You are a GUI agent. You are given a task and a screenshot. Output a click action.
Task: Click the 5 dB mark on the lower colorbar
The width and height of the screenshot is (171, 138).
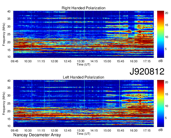(166, 118)
